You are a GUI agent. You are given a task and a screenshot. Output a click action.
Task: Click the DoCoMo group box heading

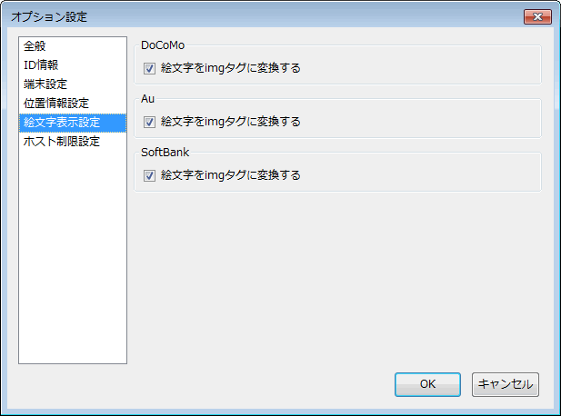tap(163, 45)
